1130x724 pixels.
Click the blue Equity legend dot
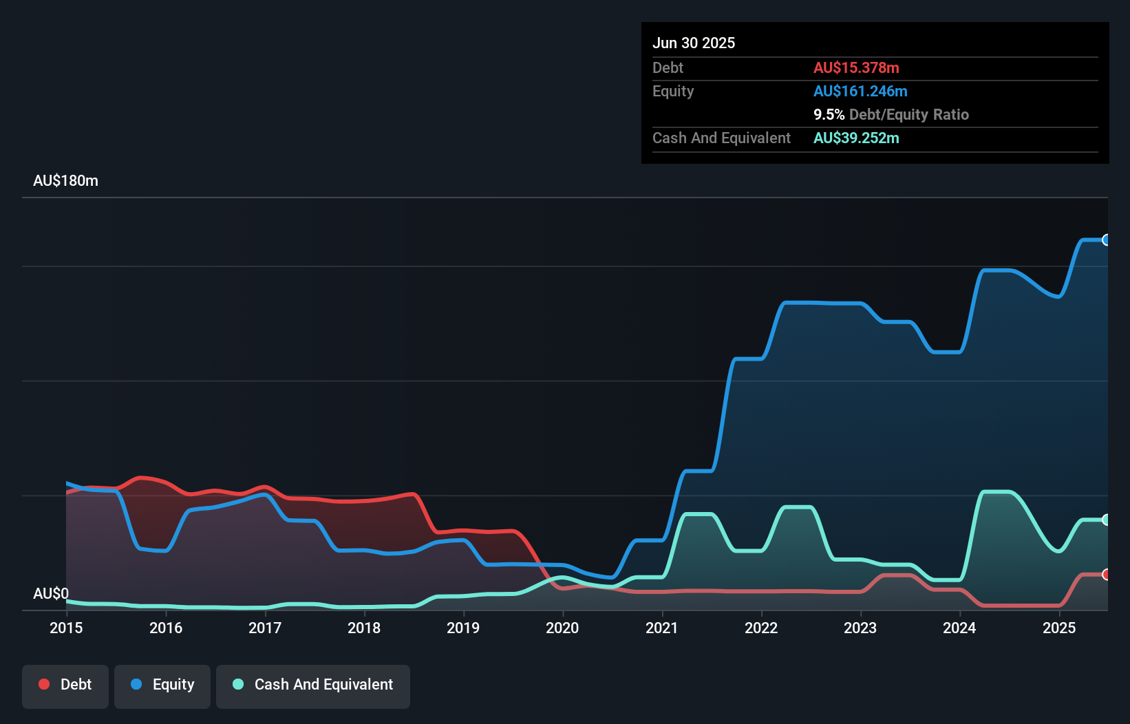click(136, 684)
